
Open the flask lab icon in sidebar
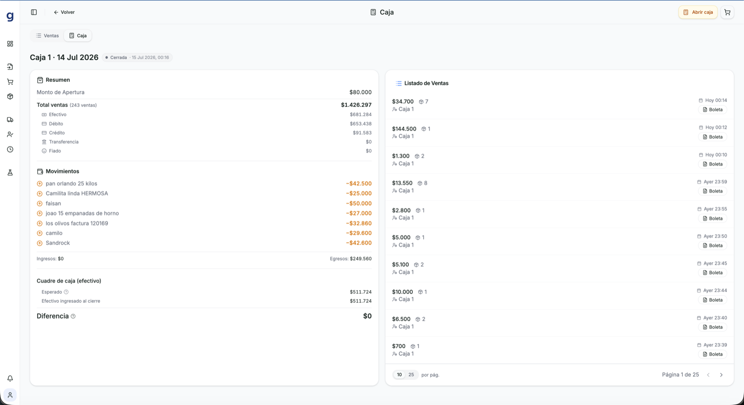point(10,173)
